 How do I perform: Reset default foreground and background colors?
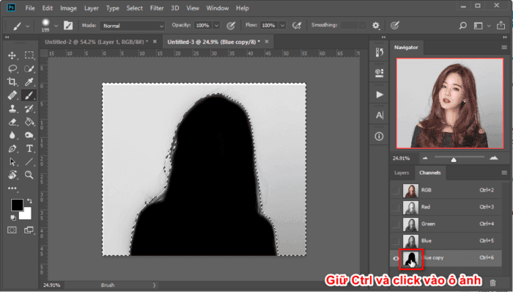pyautogui.click(x=13, y=217)
